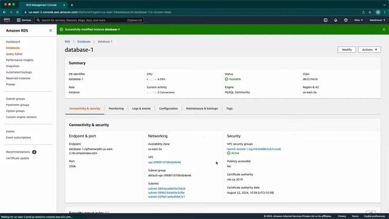Open the launch-wizard-1 security group link
Screen dimensions: 389x219
pos(254,149)
